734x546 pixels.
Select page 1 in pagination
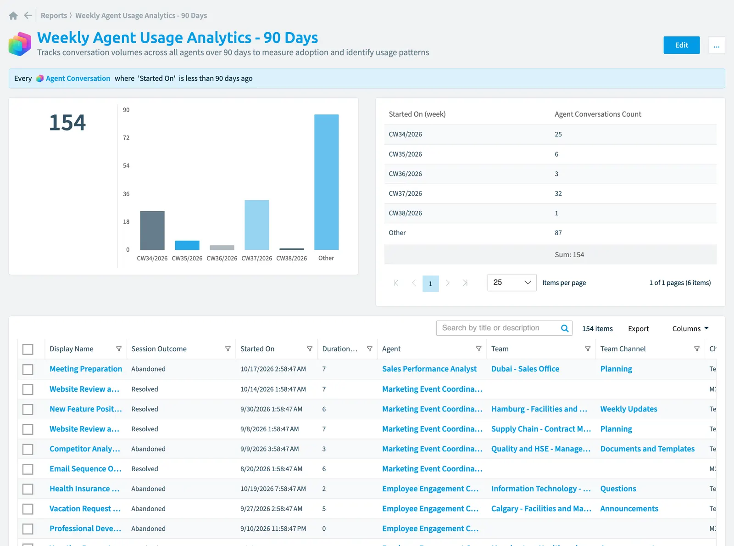[430, 283]
